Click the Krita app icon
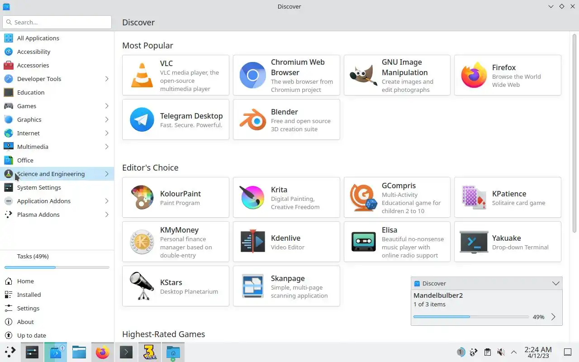 coord(252,197)
